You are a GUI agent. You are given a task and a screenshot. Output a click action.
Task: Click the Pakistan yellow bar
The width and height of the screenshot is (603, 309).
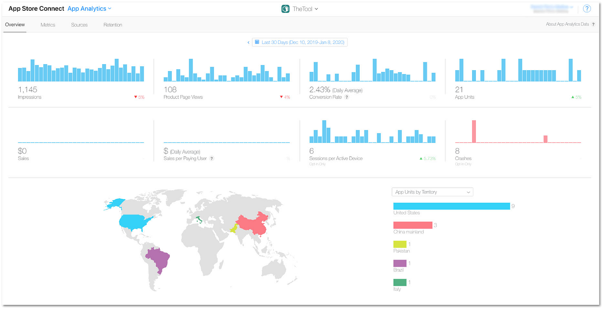click(x=400, y=244)
